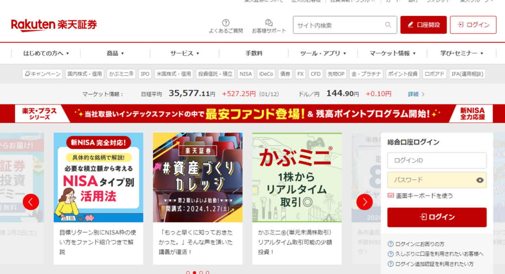Open お客様サポート chat icon

point(268,23)
